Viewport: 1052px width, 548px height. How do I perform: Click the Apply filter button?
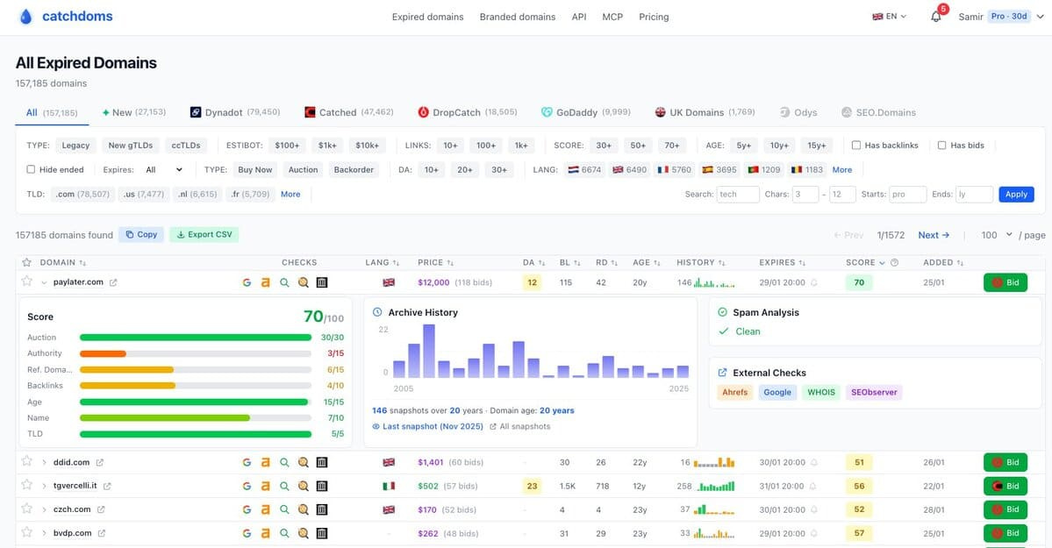1016,195
